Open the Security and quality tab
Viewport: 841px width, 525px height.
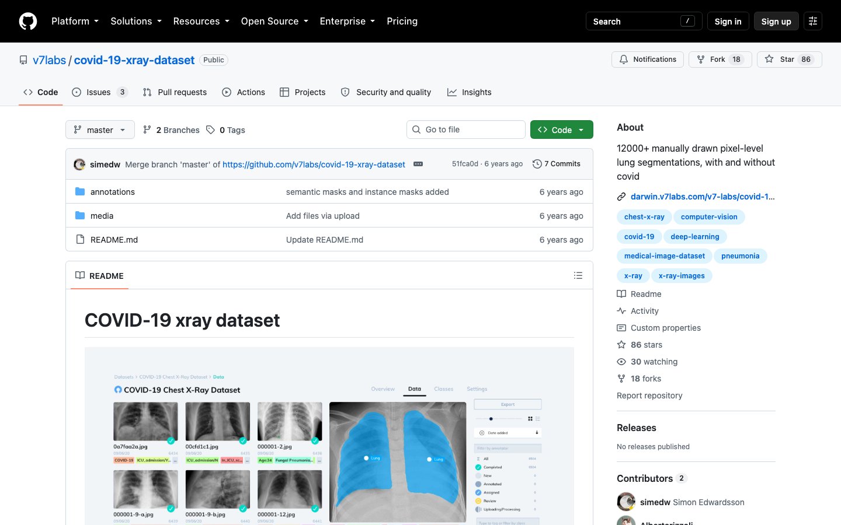coord(386,92)
